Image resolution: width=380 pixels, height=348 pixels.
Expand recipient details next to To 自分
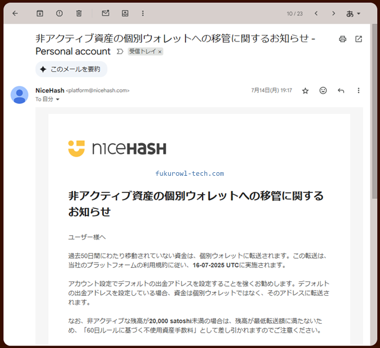58,99
